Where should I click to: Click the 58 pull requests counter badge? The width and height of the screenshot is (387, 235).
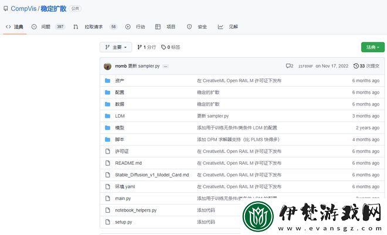click(114, 26)
